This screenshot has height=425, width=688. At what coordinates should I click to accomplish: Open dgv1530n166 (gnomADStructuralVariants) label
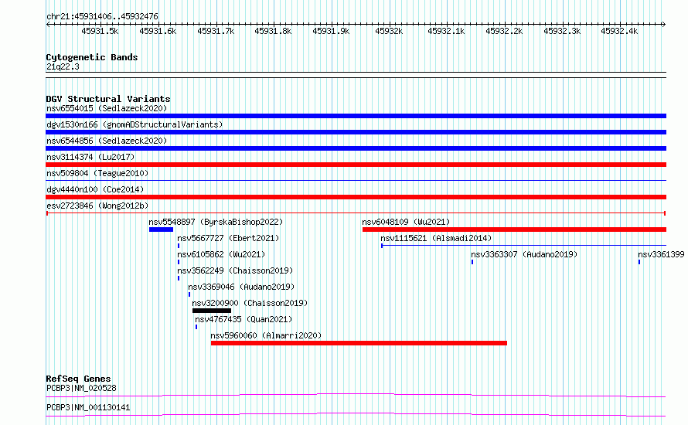pyautogui.click(x=135, y=124)
